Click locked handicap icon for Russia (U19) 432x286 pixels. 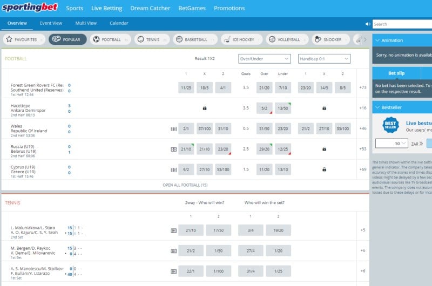pyautogui.click(x=325, y=149)
